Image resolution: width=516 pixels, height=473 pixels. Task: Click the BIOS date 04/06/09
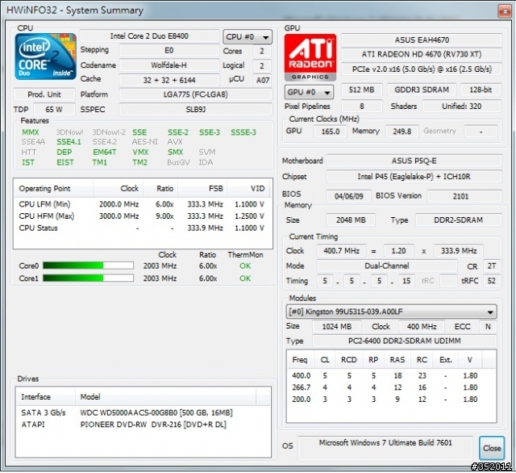[349, 196]
